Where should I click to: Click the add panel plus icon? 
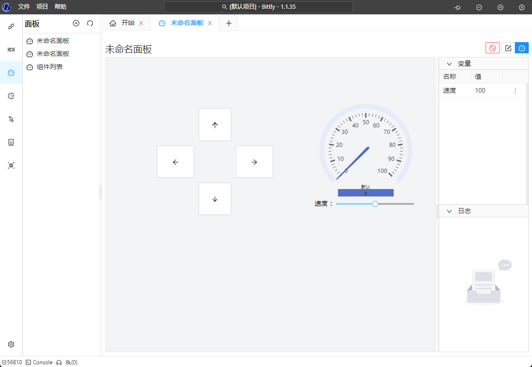76,23
